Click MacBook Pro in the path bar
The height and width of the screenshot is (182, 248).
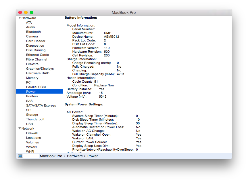click(x=51, y=156)
